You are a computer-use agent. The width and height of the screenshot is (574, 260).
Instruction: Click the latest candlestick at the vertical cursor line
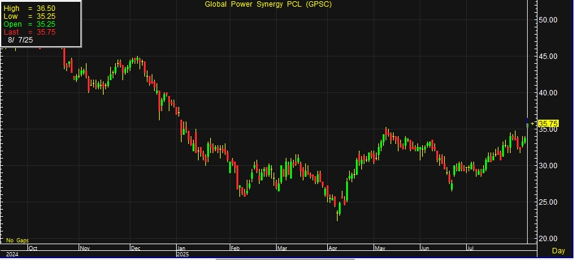(527, 123)
